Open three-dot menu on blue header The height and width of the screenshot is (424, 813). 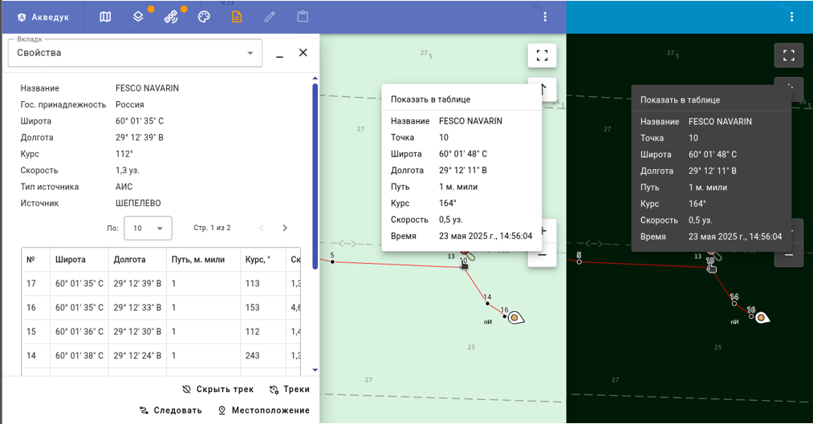[545, 17]
